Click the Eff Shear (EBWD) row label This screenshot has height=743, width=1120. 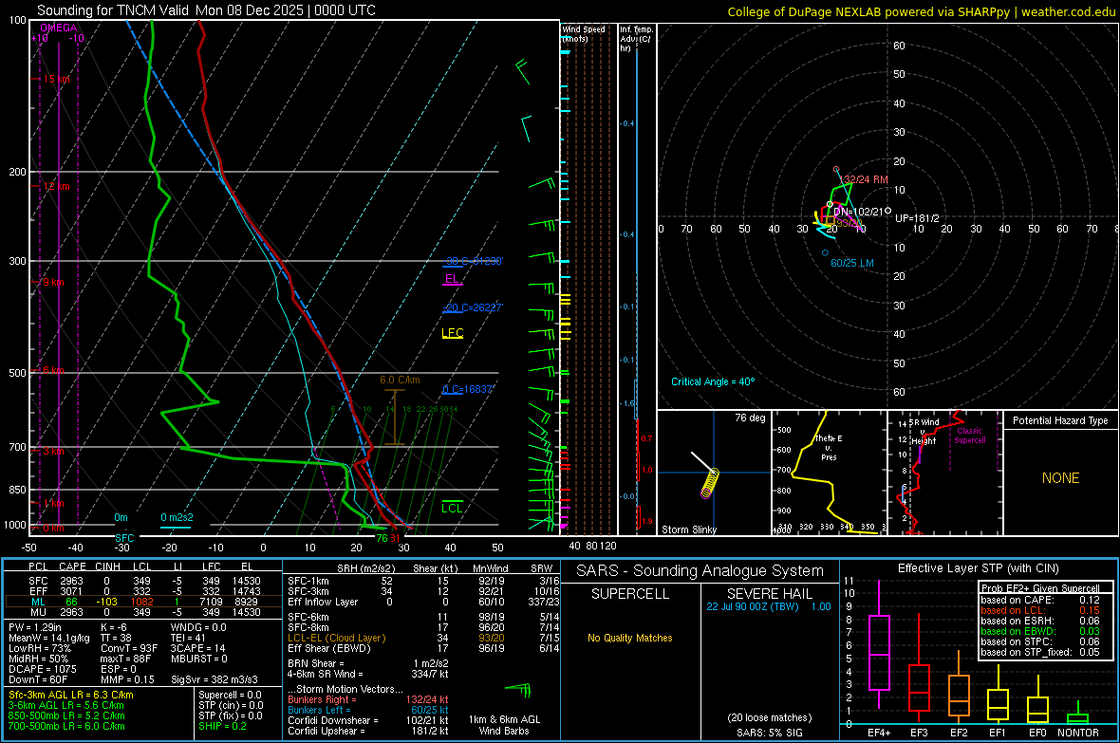point(329,648)
